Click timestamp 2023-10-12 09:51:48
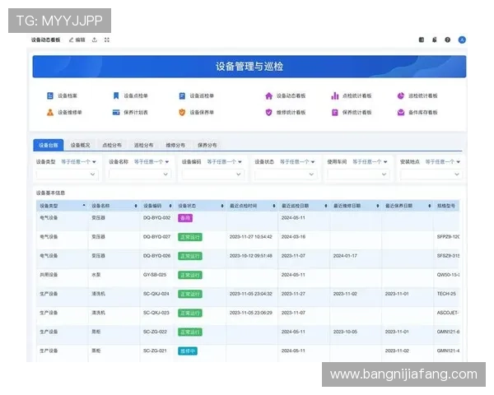 click(x=251, y=256)
